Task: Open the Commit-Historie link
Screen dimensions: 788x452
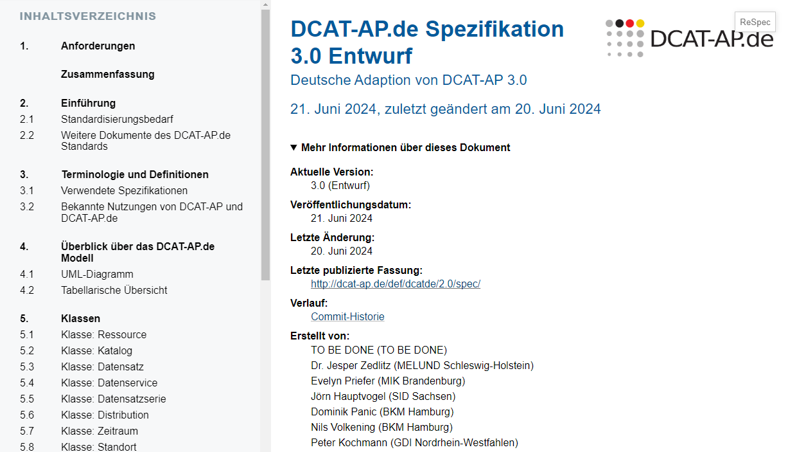Action: tap(347, 316)
